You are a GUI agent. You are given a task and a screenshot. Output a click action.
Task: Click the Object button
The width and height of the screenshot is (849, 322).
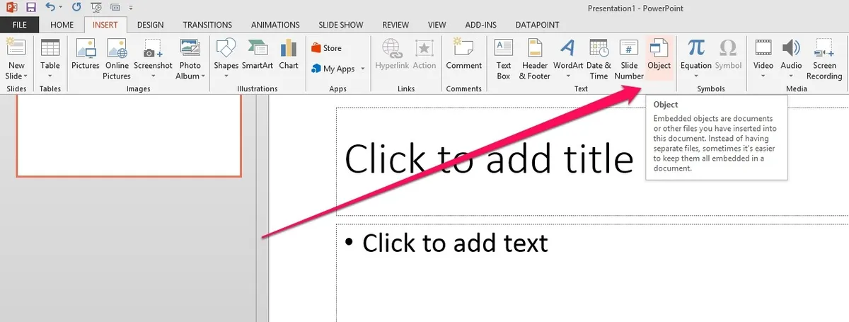tap(659, 59)
